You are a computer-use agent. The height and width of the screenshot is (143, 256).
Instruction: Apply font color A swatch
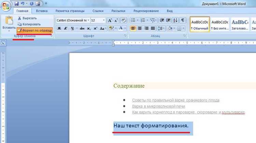pos(121,28)
